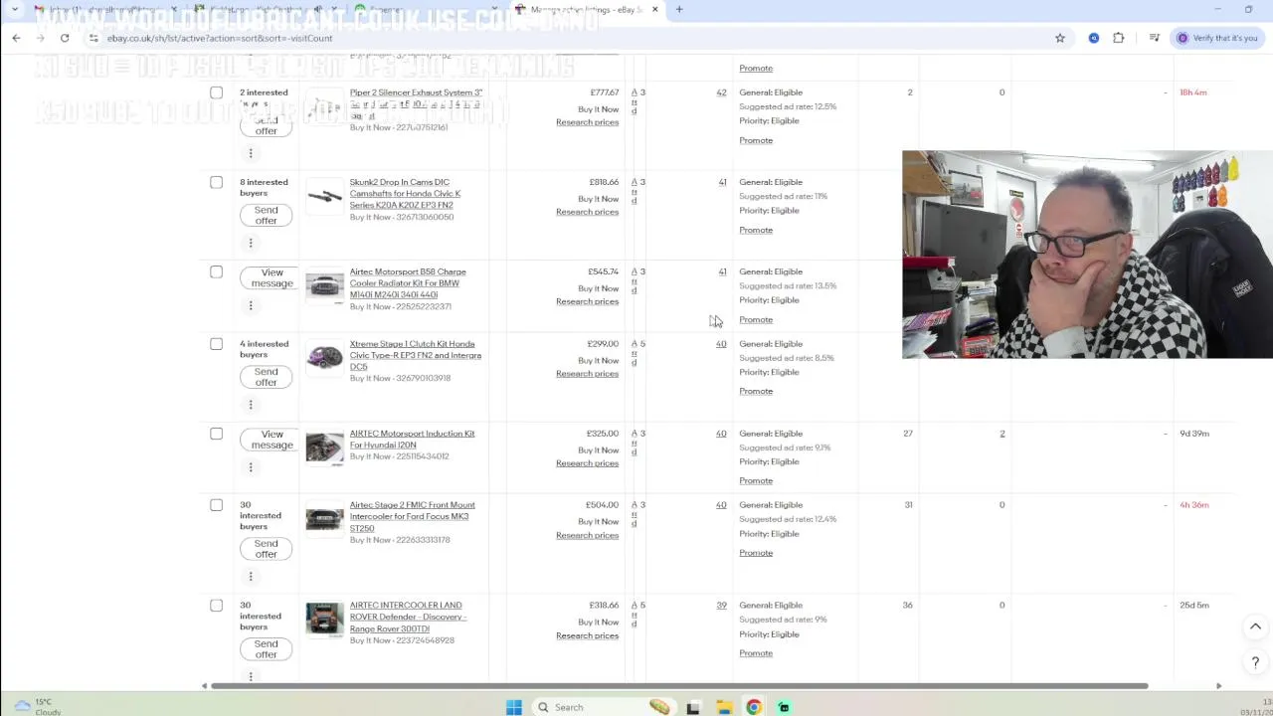This screenshot has height=716, width=1273.
Task: Tick the Airtec B58 Charge Cooler checkbox
Action: click(216, 271)
